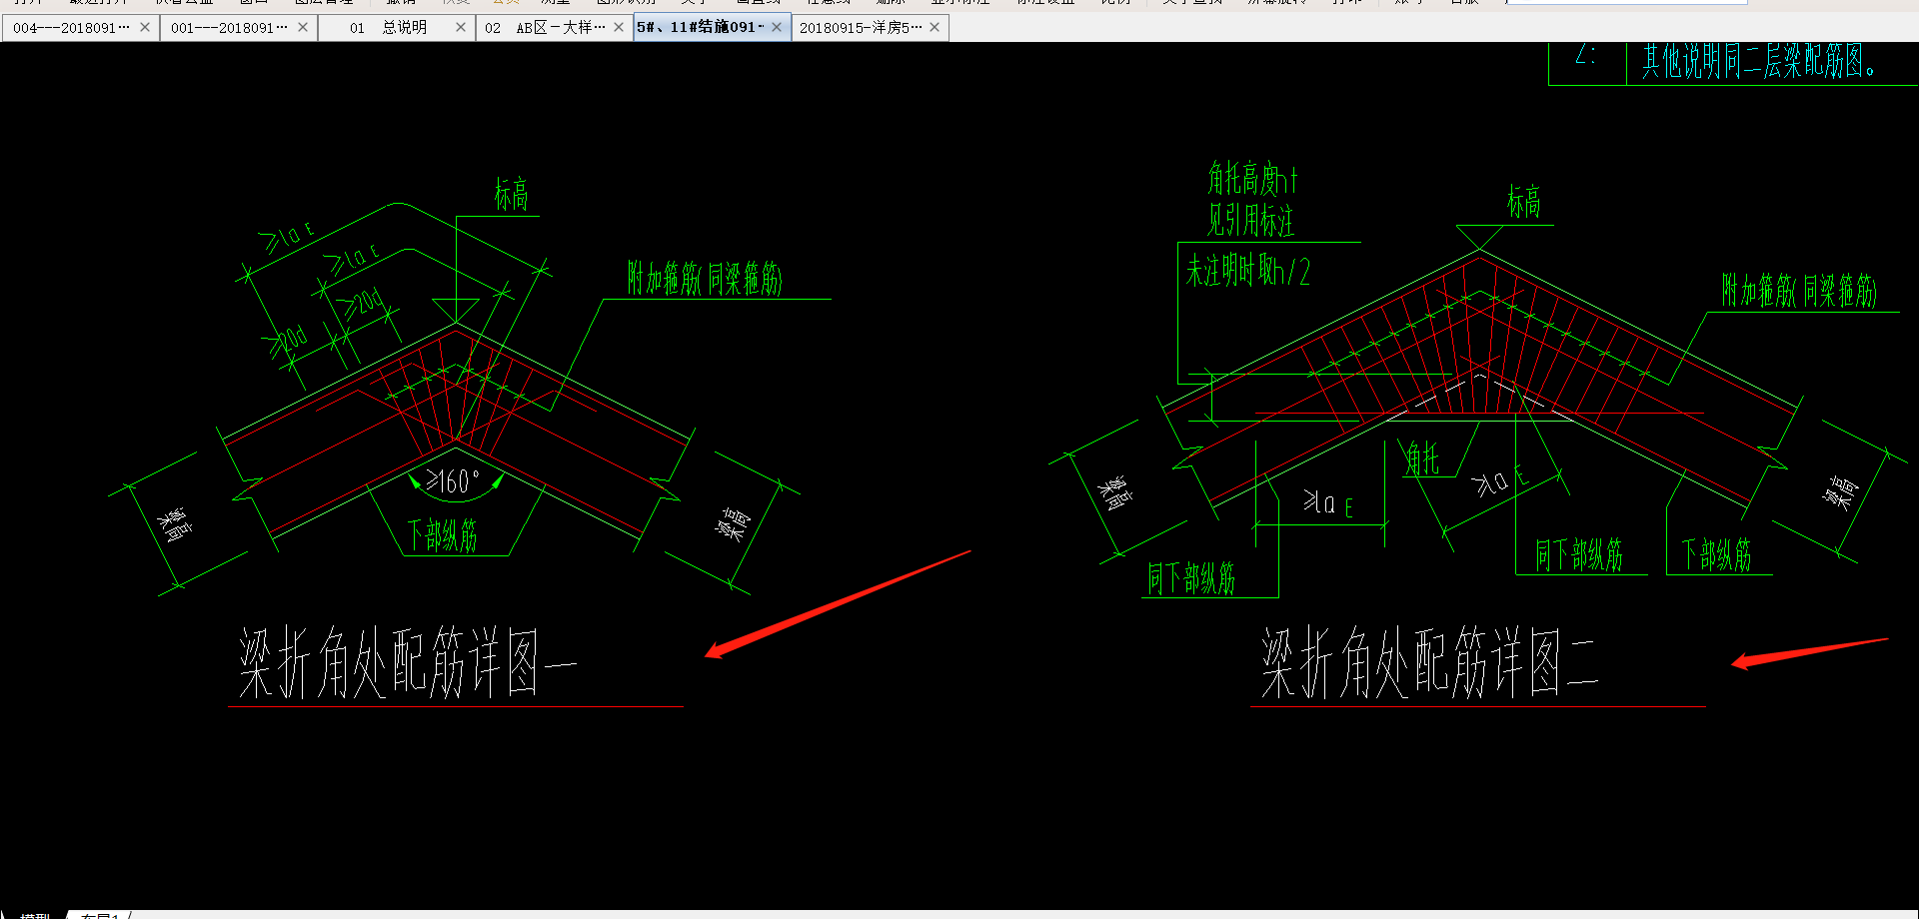This screenshot has height=919, width=1919.
Task: Click the note 其他说明同二层梁配筋图。
Action: (x=1759, y=62)
